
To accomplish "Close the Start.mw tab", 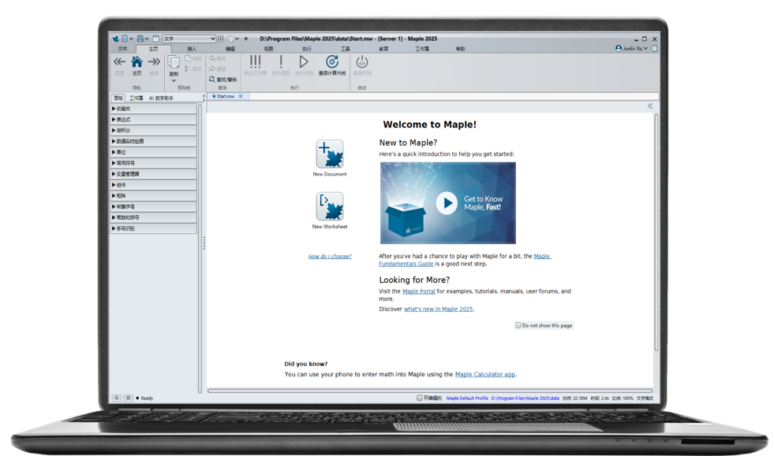I will [241, 96].
